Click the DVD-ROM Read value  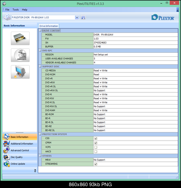point(96,74)
